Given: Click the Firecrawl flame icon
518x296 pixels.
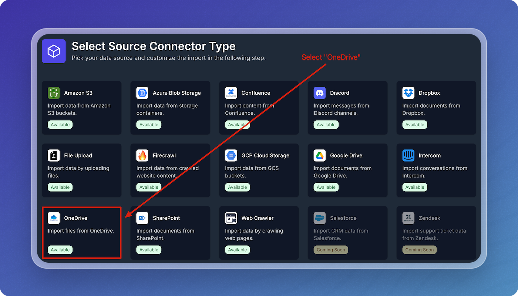Looking at the screenshot, I should pyautogui.click(x=142, y=155).
